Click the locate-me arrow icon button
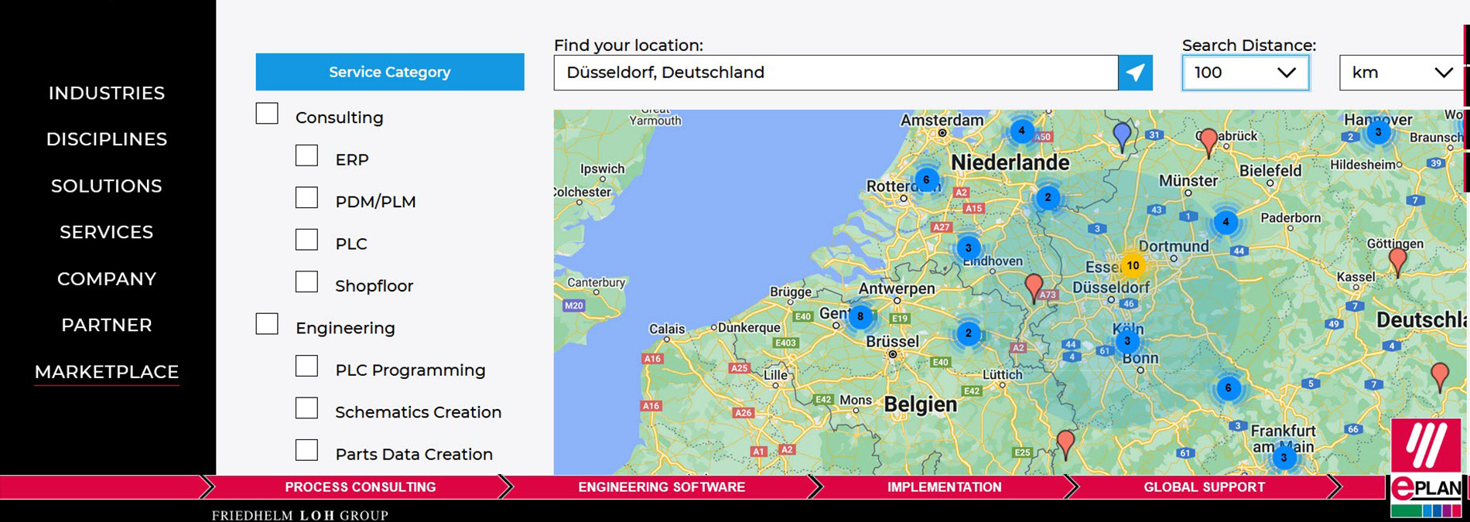The width and height of the screenshot is (1470, 522). pyautogui.click(x=1135, y=73)
